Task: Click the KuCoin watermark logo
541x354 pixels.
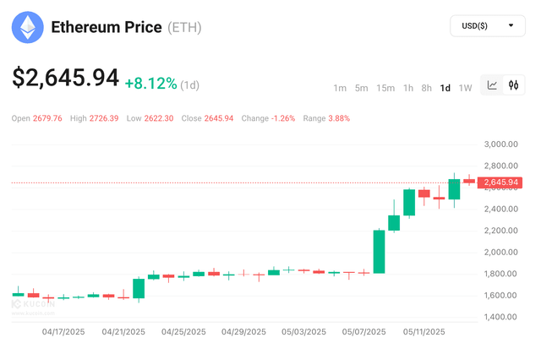Action: click(33, 304)
